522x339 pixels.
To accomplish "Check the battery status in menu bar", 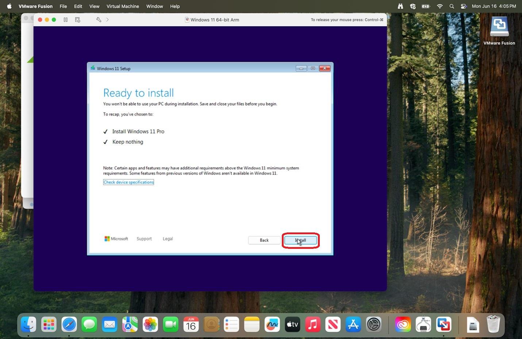I will (x=426, y=6).
